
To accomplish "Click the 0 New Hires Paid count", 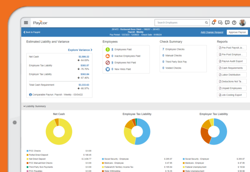I will (x=112, y=69).
